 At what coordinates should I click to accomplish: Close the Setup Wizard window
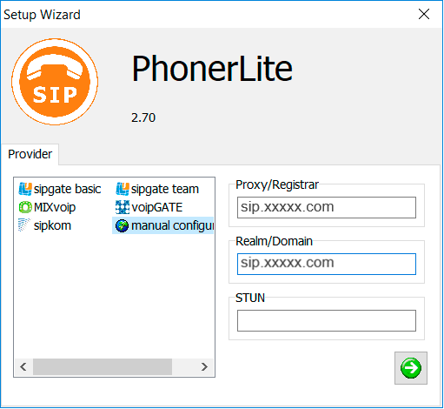click(x=424, y=14)
